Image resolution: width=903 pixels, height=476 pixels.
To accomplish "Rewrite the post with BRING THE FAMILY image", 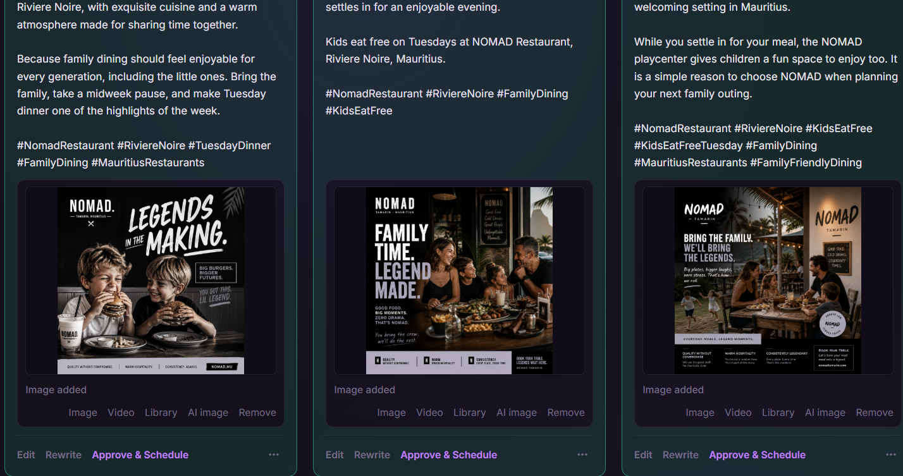I will (680, 455).
